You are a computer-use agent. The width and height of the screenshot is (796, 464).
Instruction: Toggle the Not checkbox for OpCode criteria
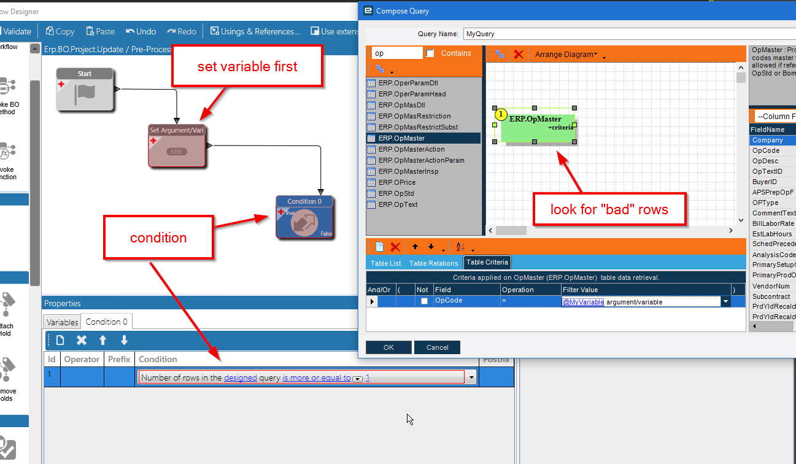(x=424, y=301)
